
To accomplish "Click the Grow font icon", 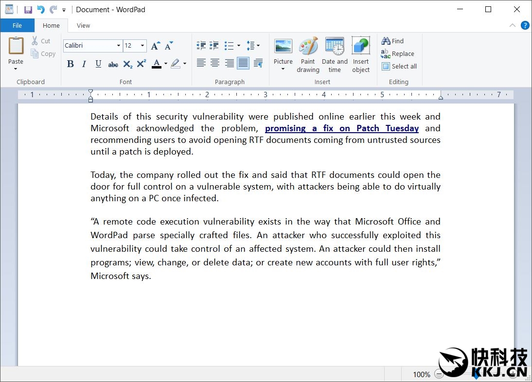I will click(x=155, y=46).
